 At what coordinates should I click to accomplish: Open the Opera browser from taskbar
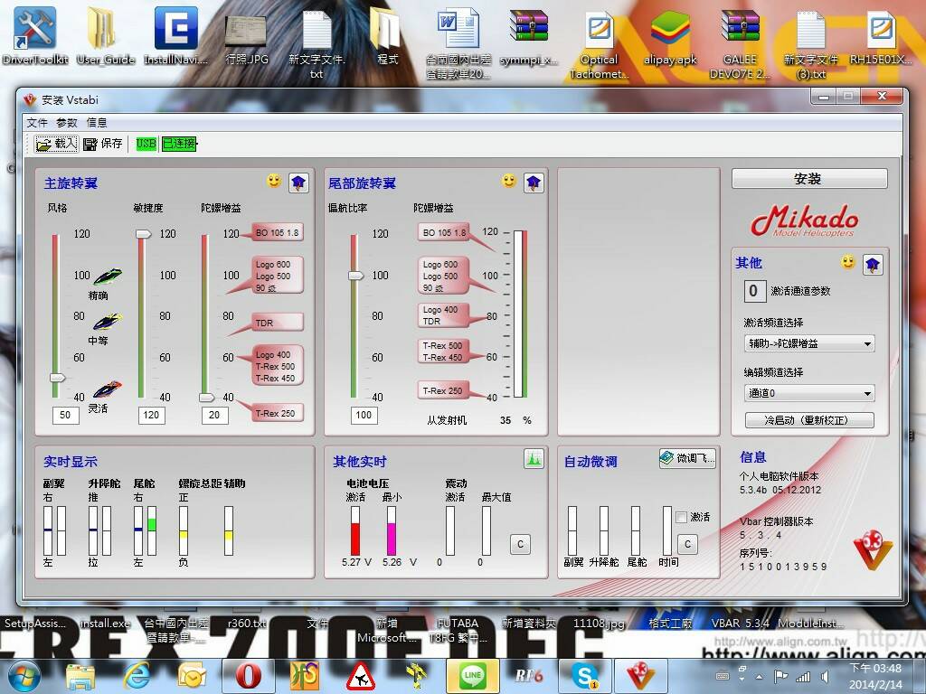[x=248, y=676]
